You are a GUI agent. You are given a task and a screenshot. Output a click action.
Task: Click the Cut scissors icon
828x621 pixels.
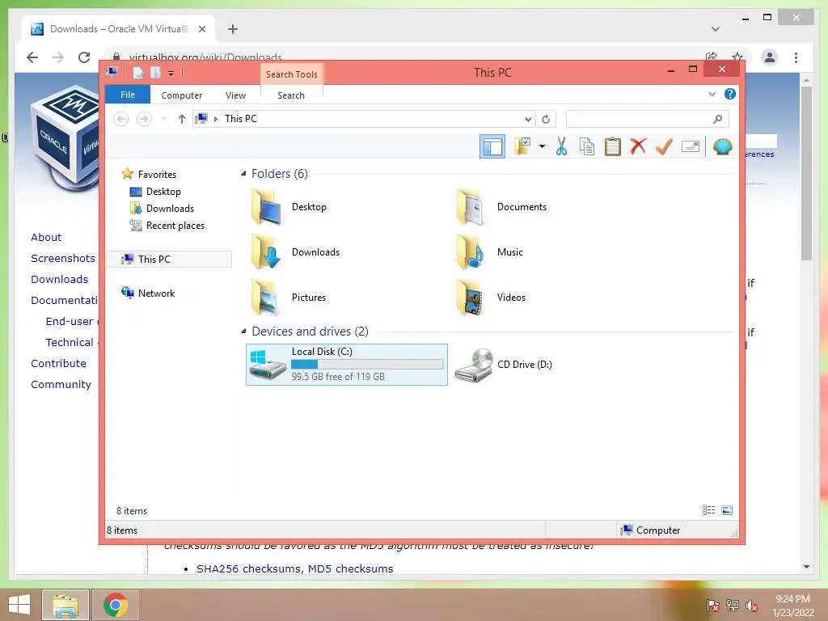point(561,146)
